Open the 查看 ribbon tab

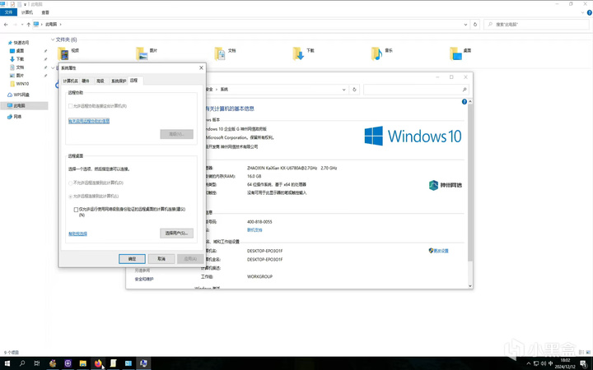click(x=45, y=12)
